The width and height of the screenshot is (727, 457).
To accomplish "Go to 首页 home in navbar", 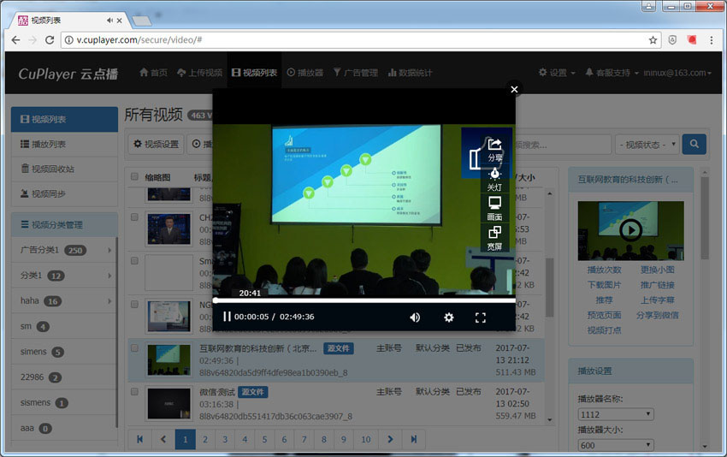I will 153,73.
